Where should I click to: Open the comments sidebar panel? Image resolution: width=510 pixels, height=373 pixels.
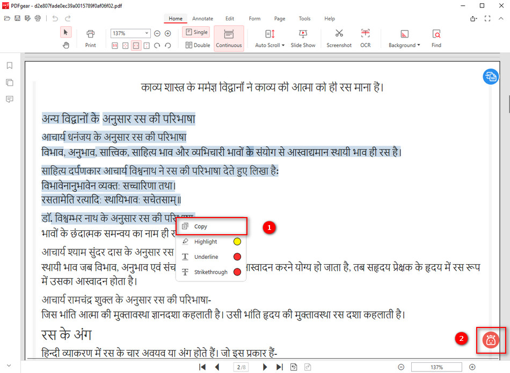(x=10, y=99)
